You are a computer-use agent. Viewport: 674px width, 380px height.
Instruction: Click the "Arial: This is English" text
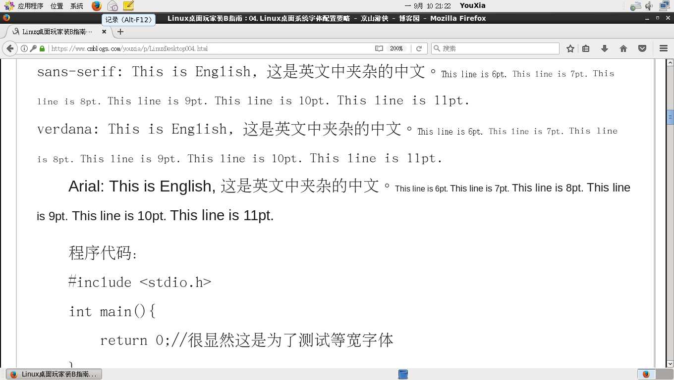point(140,187)
